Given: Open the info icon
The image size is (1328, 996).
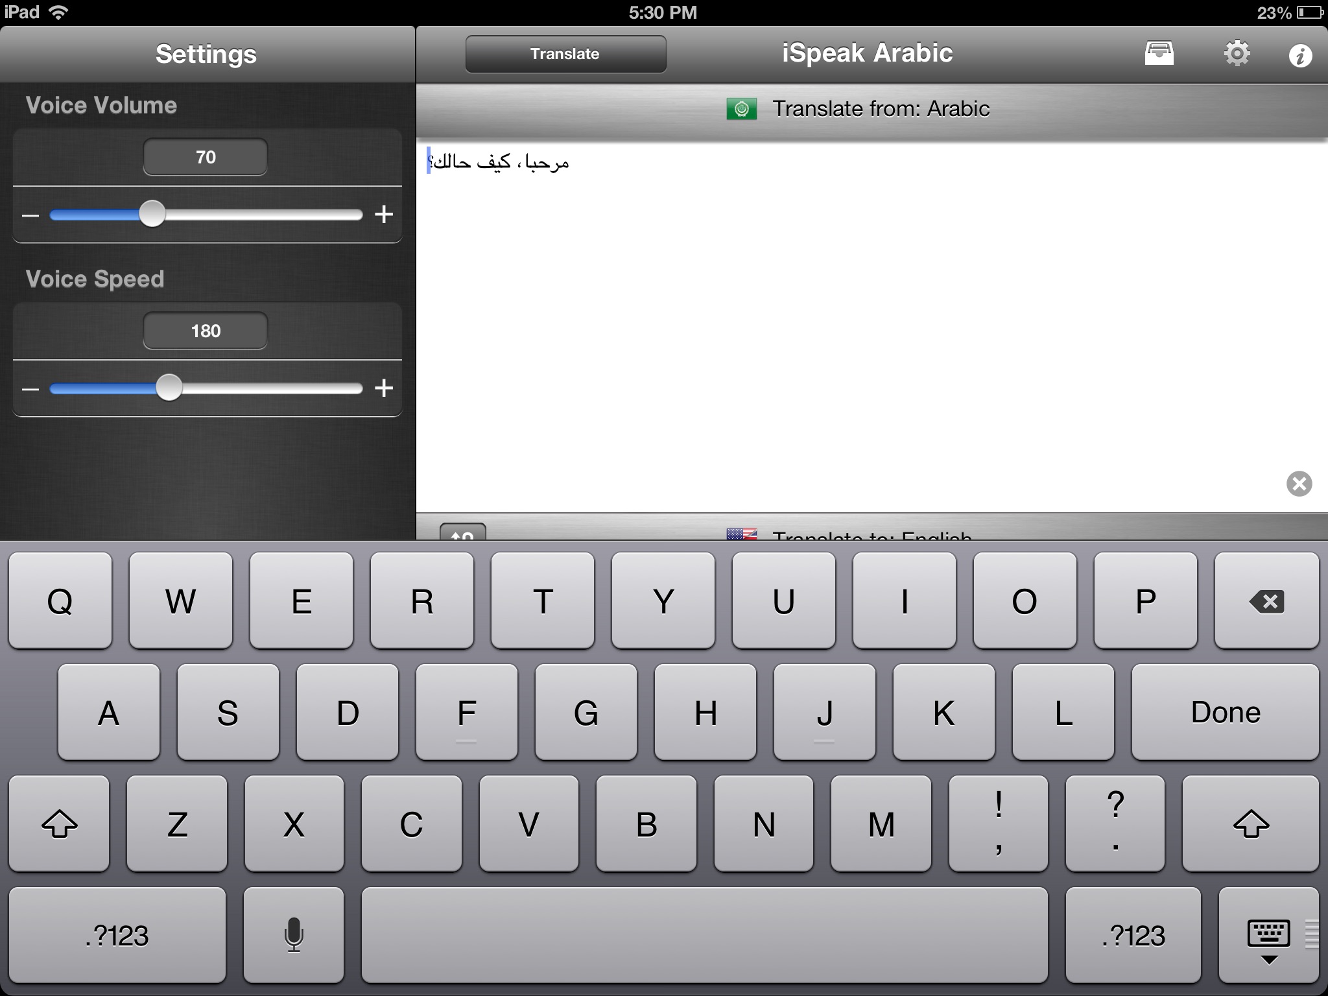Looking at the screenshot, I should [x=1300, y=56].
